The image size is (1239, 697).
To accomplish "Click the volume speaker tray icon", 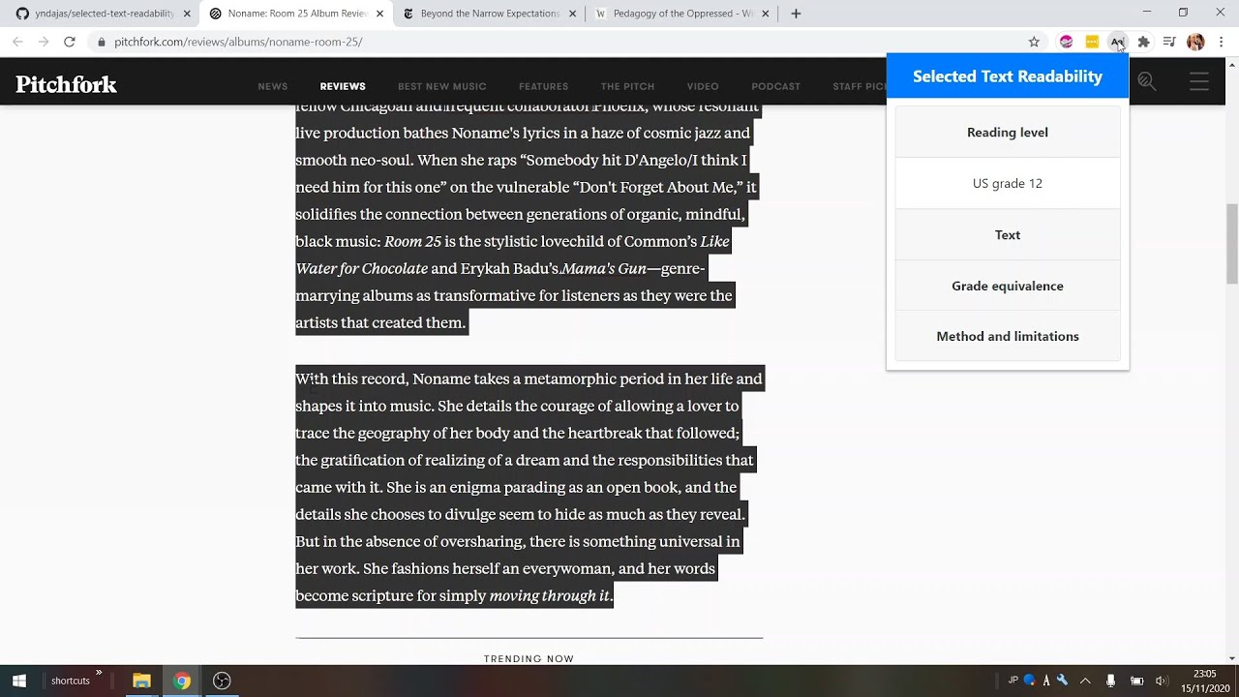I will click(1162, 681).
